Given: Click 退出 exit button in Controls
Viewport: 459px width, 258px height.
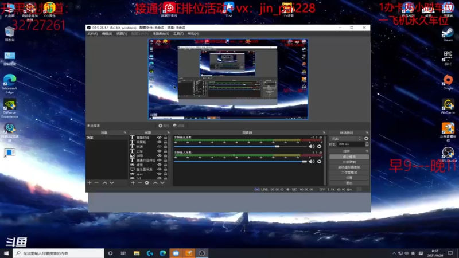Looking at the screenshot, I should point(349,183).
